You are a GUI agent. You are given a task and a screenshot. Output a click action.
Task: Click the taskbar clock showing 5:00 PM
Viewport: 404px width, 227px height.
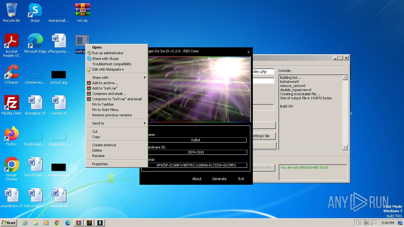[388, 223]
